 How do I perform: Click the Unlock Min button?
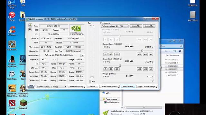[136, 26]
